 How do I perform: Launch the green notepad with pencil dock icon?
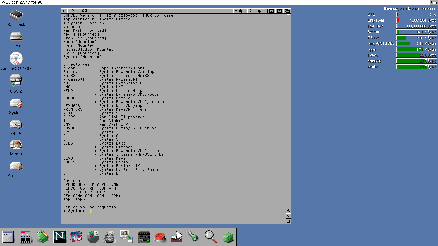(x=43, y=237)
